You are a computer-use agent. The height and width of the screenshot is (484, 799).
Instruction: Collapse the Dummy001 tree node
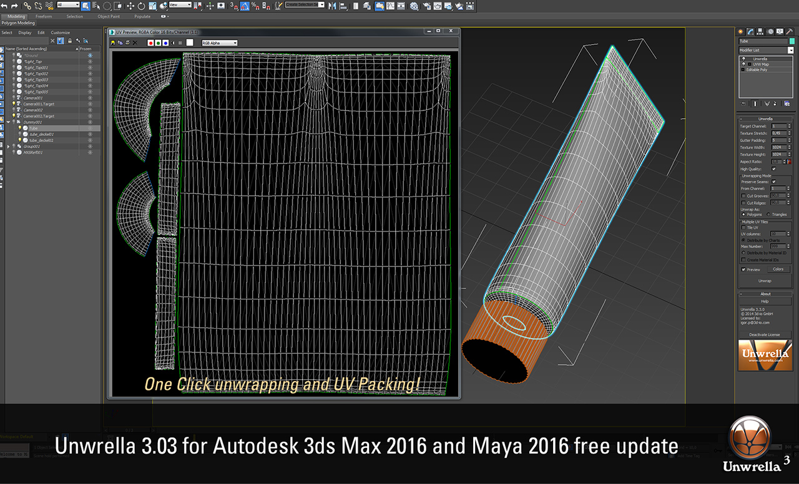click(x=8, y=122)
